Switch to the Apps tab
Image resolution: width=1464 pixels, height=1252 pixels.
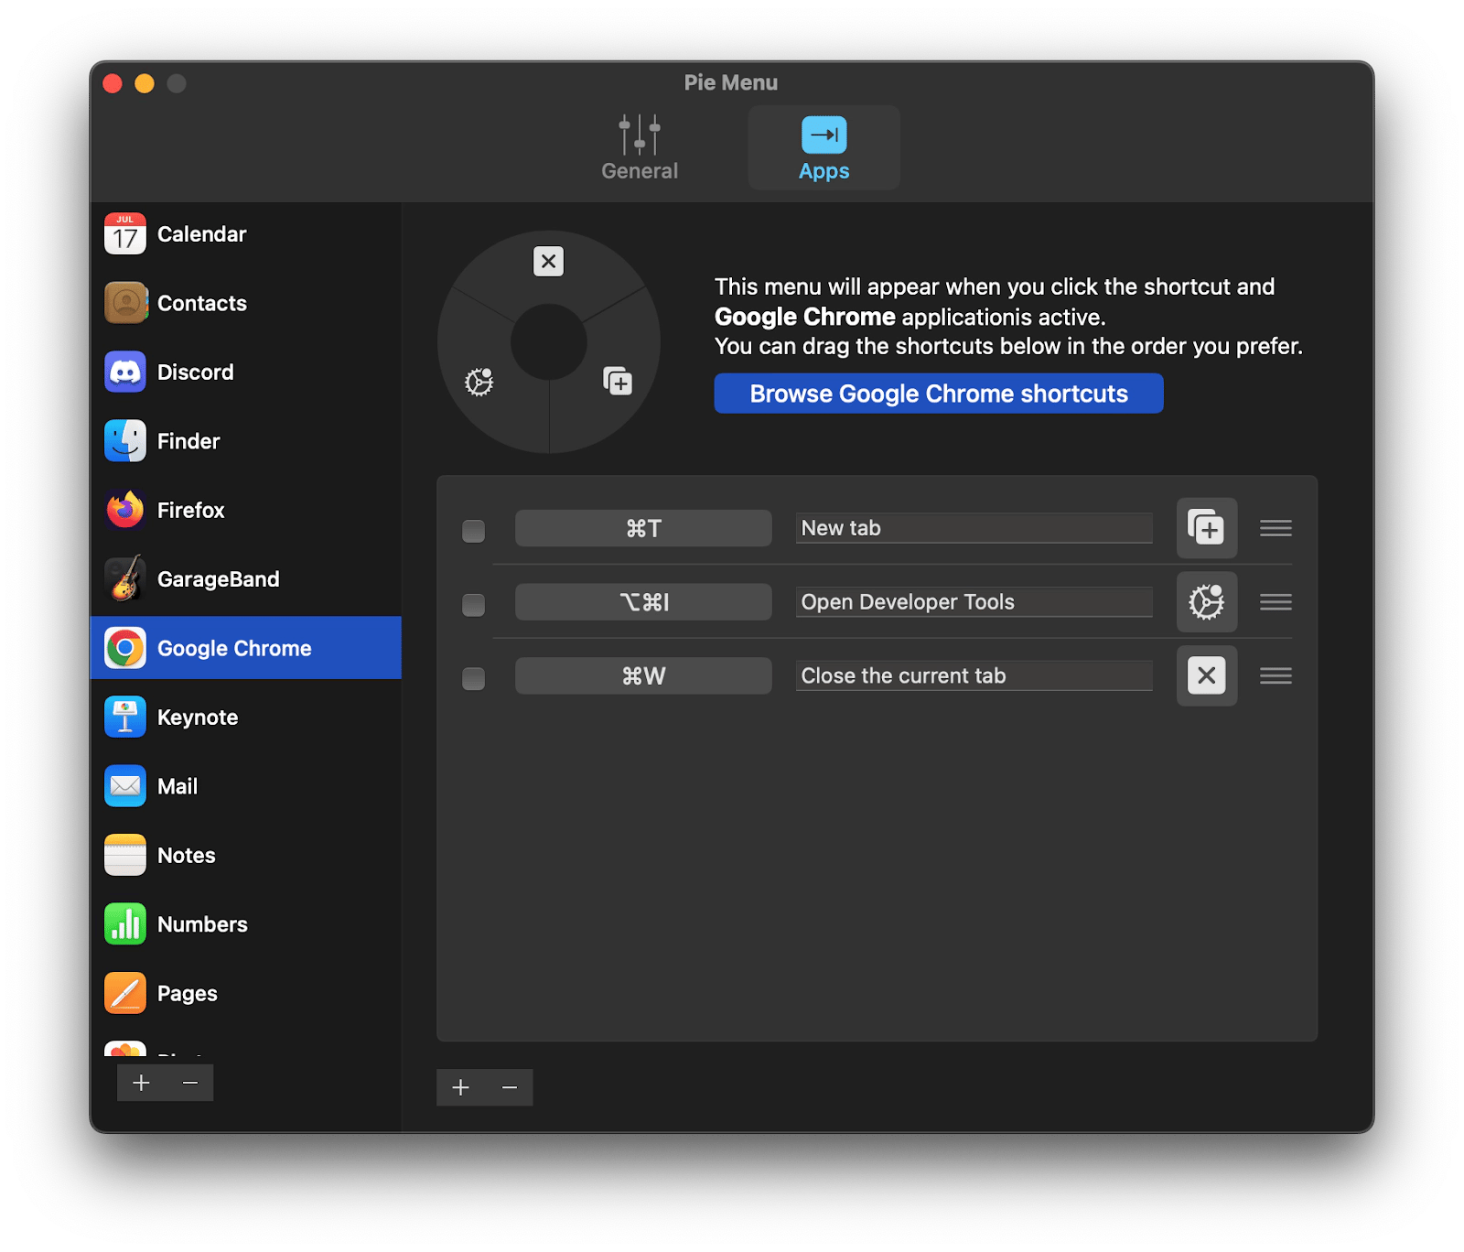(824, 147)
